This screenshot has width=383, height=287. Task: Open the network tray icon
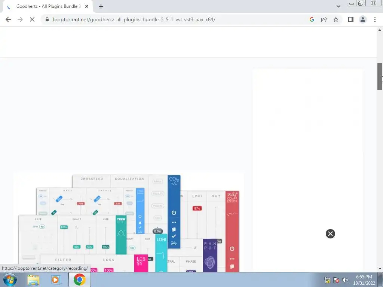(327, 280)
